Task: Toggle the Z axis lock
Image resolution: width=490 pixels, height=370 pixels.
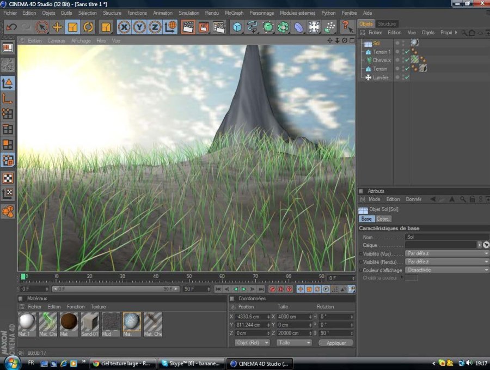Action: [x=155, y=27]
